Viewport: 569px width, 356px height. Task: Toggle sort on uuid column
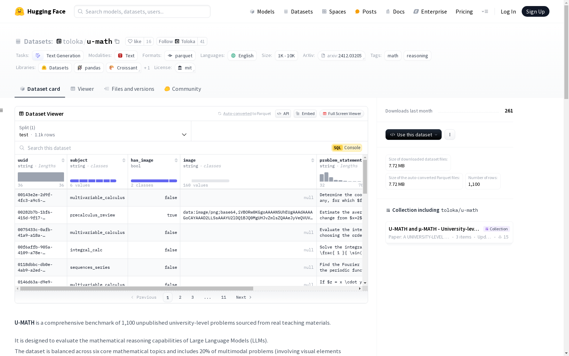(x=63, y=160)
